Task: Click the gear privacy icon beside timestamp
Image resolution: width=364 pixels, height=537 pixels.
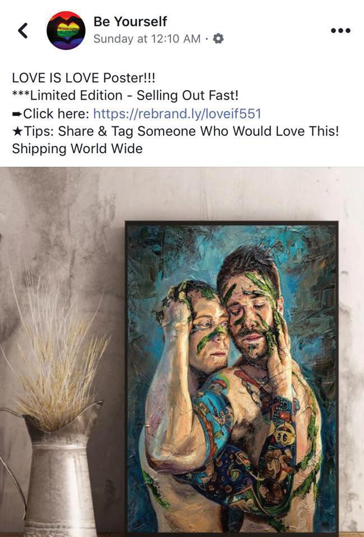Action: tap(218, 39)
